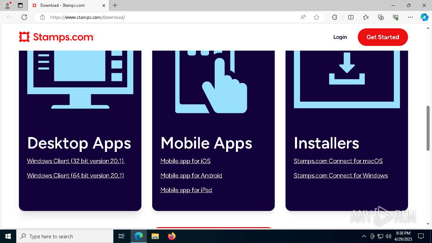Click the installer download illustration
This screenshot has height=243, width=432.
click(347, 80)
